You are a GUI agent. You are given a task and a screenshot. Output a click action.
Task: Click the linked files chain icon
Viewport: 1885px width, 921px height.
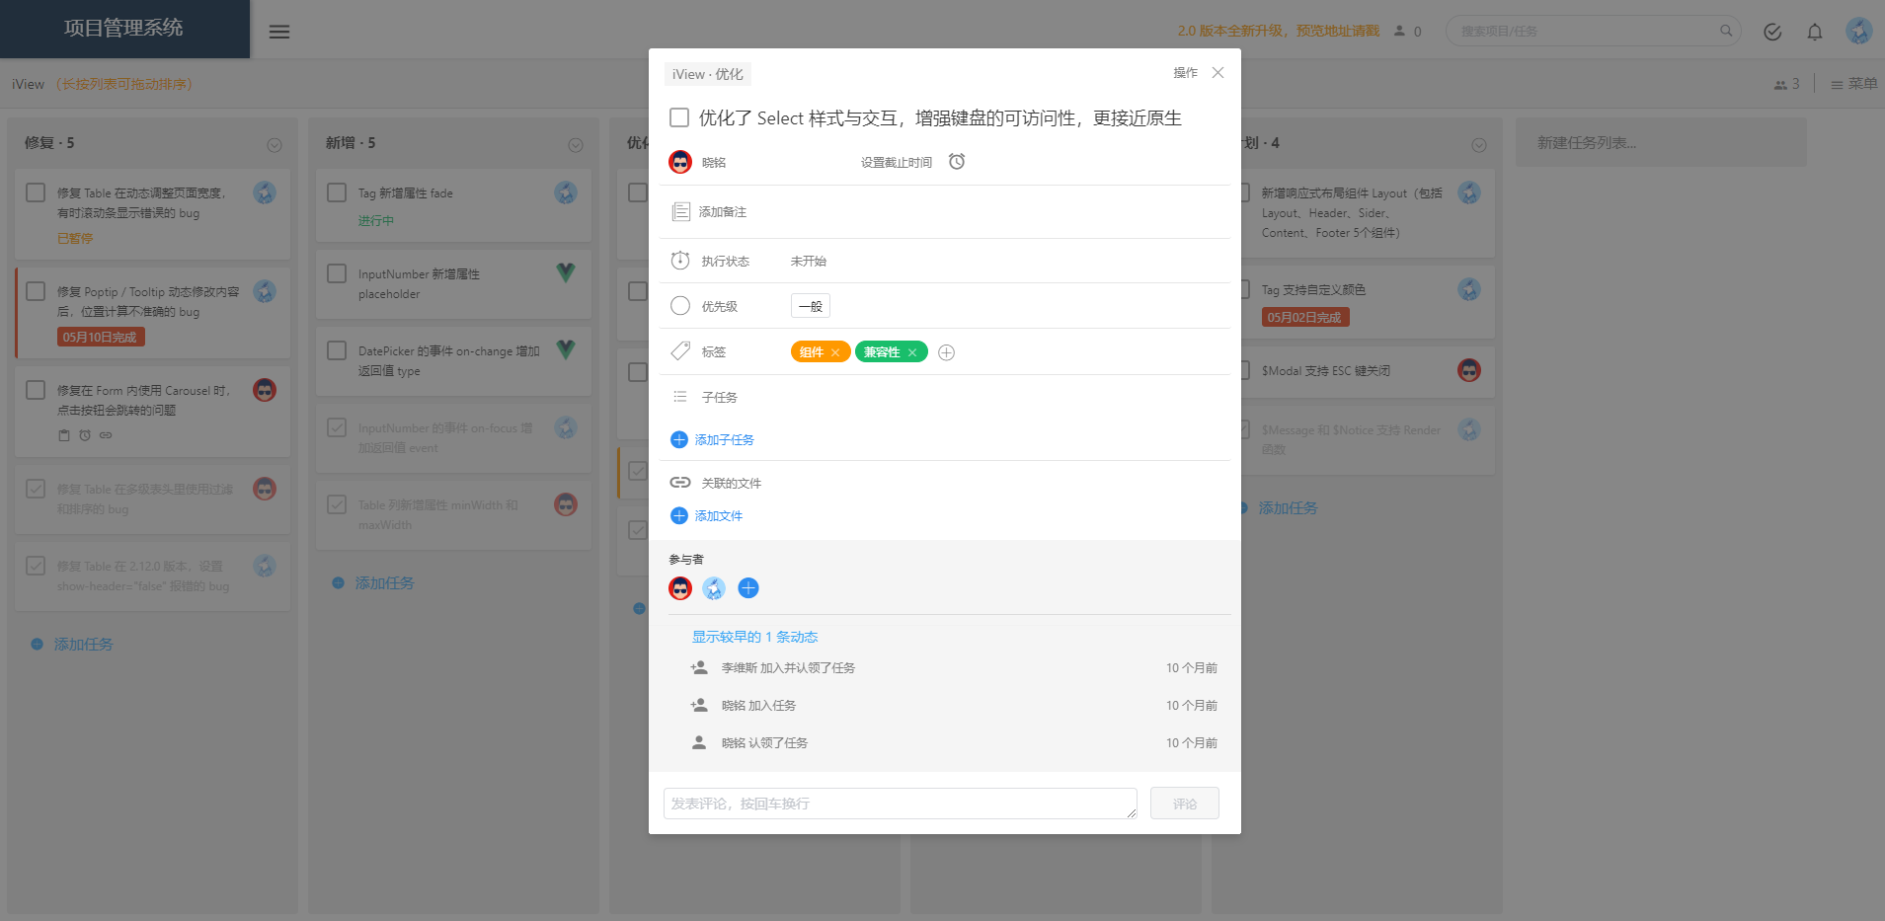[x=680, y=483]
